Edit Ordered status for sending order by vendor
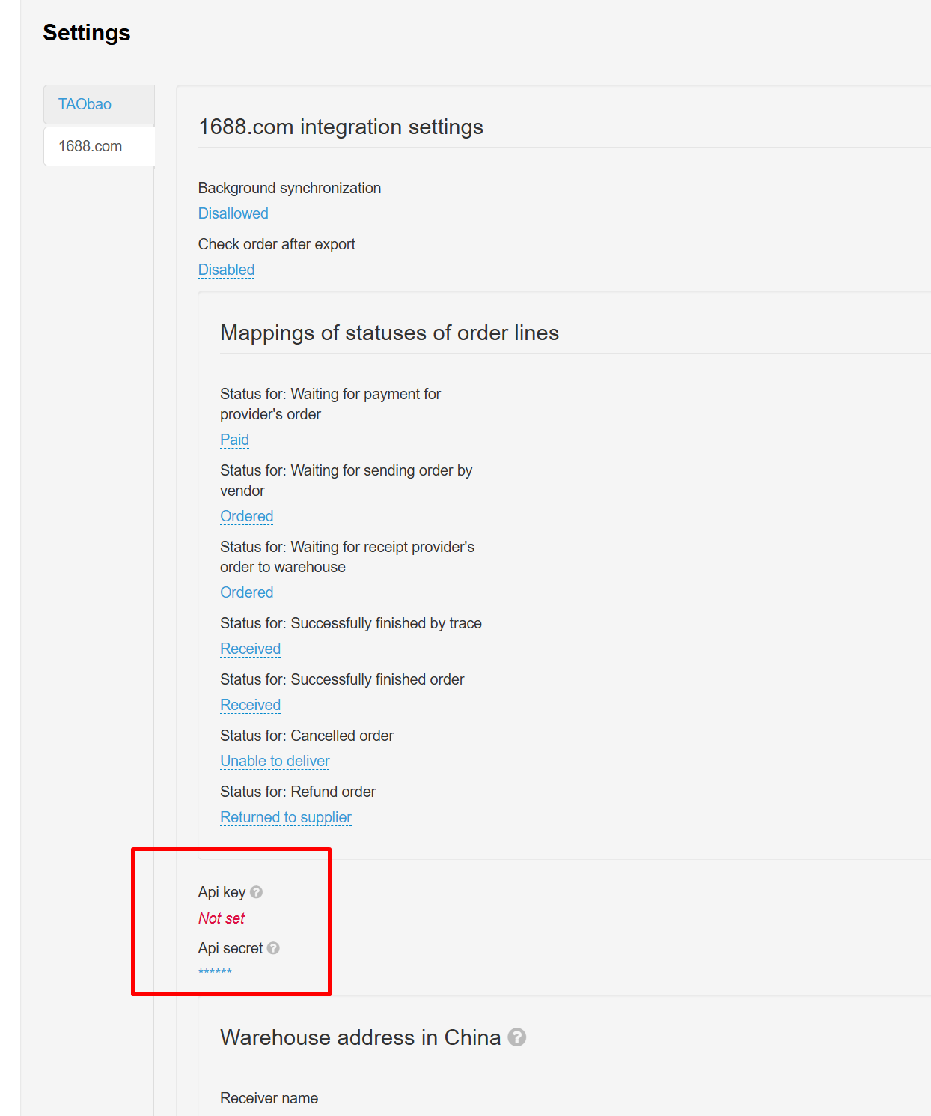931x1116 pixels. pyautogui.click(x=246, y=516)
